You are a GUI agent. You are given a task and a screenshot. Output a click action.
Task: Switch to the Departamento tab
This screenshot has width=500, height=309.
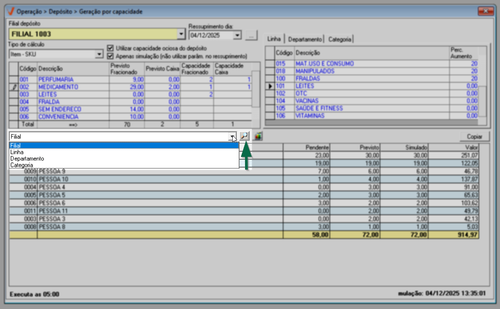click(305, 39)
